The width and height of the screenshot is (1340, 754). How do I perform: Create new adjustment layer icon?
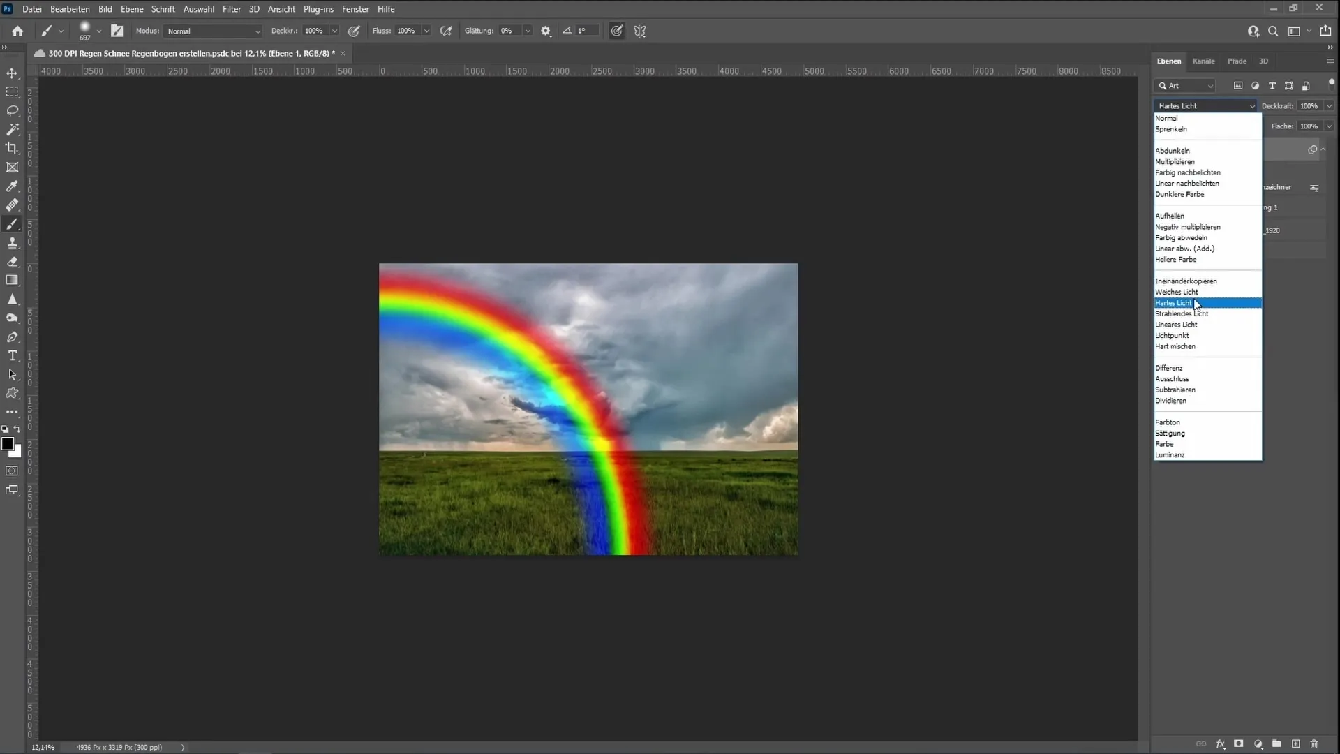coord(1258,744)
